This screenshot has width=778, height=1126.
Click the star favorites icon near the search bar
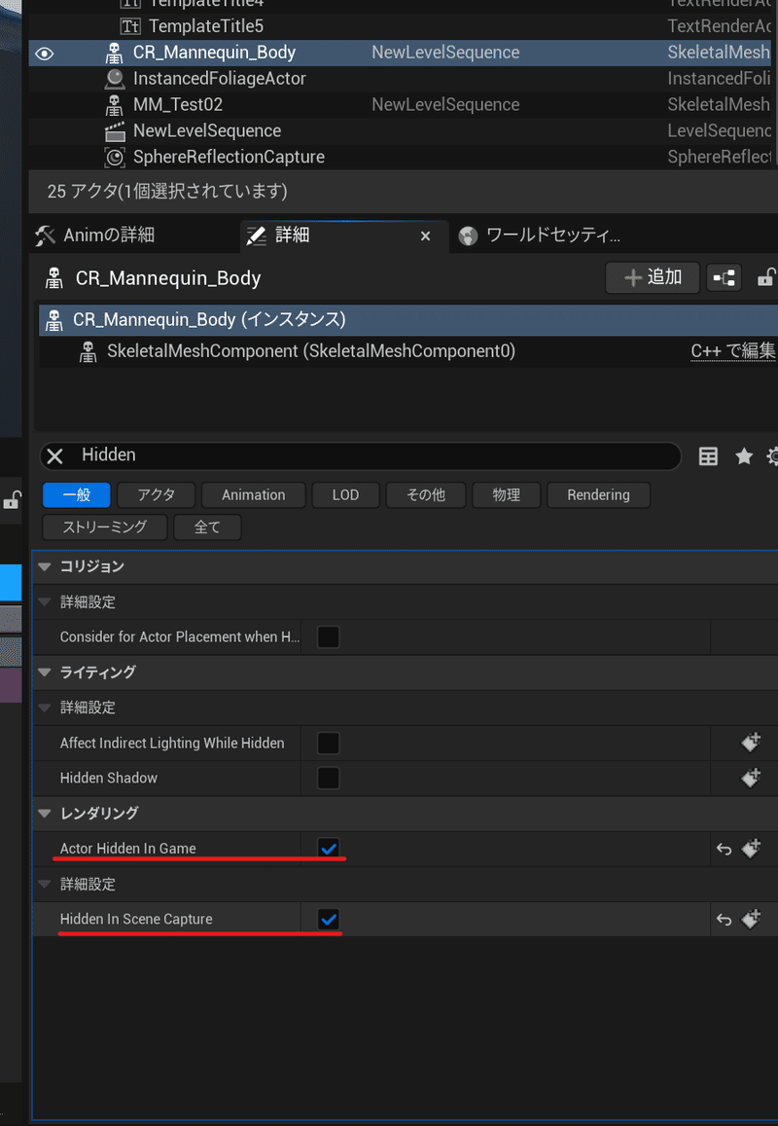coord(744,455)
